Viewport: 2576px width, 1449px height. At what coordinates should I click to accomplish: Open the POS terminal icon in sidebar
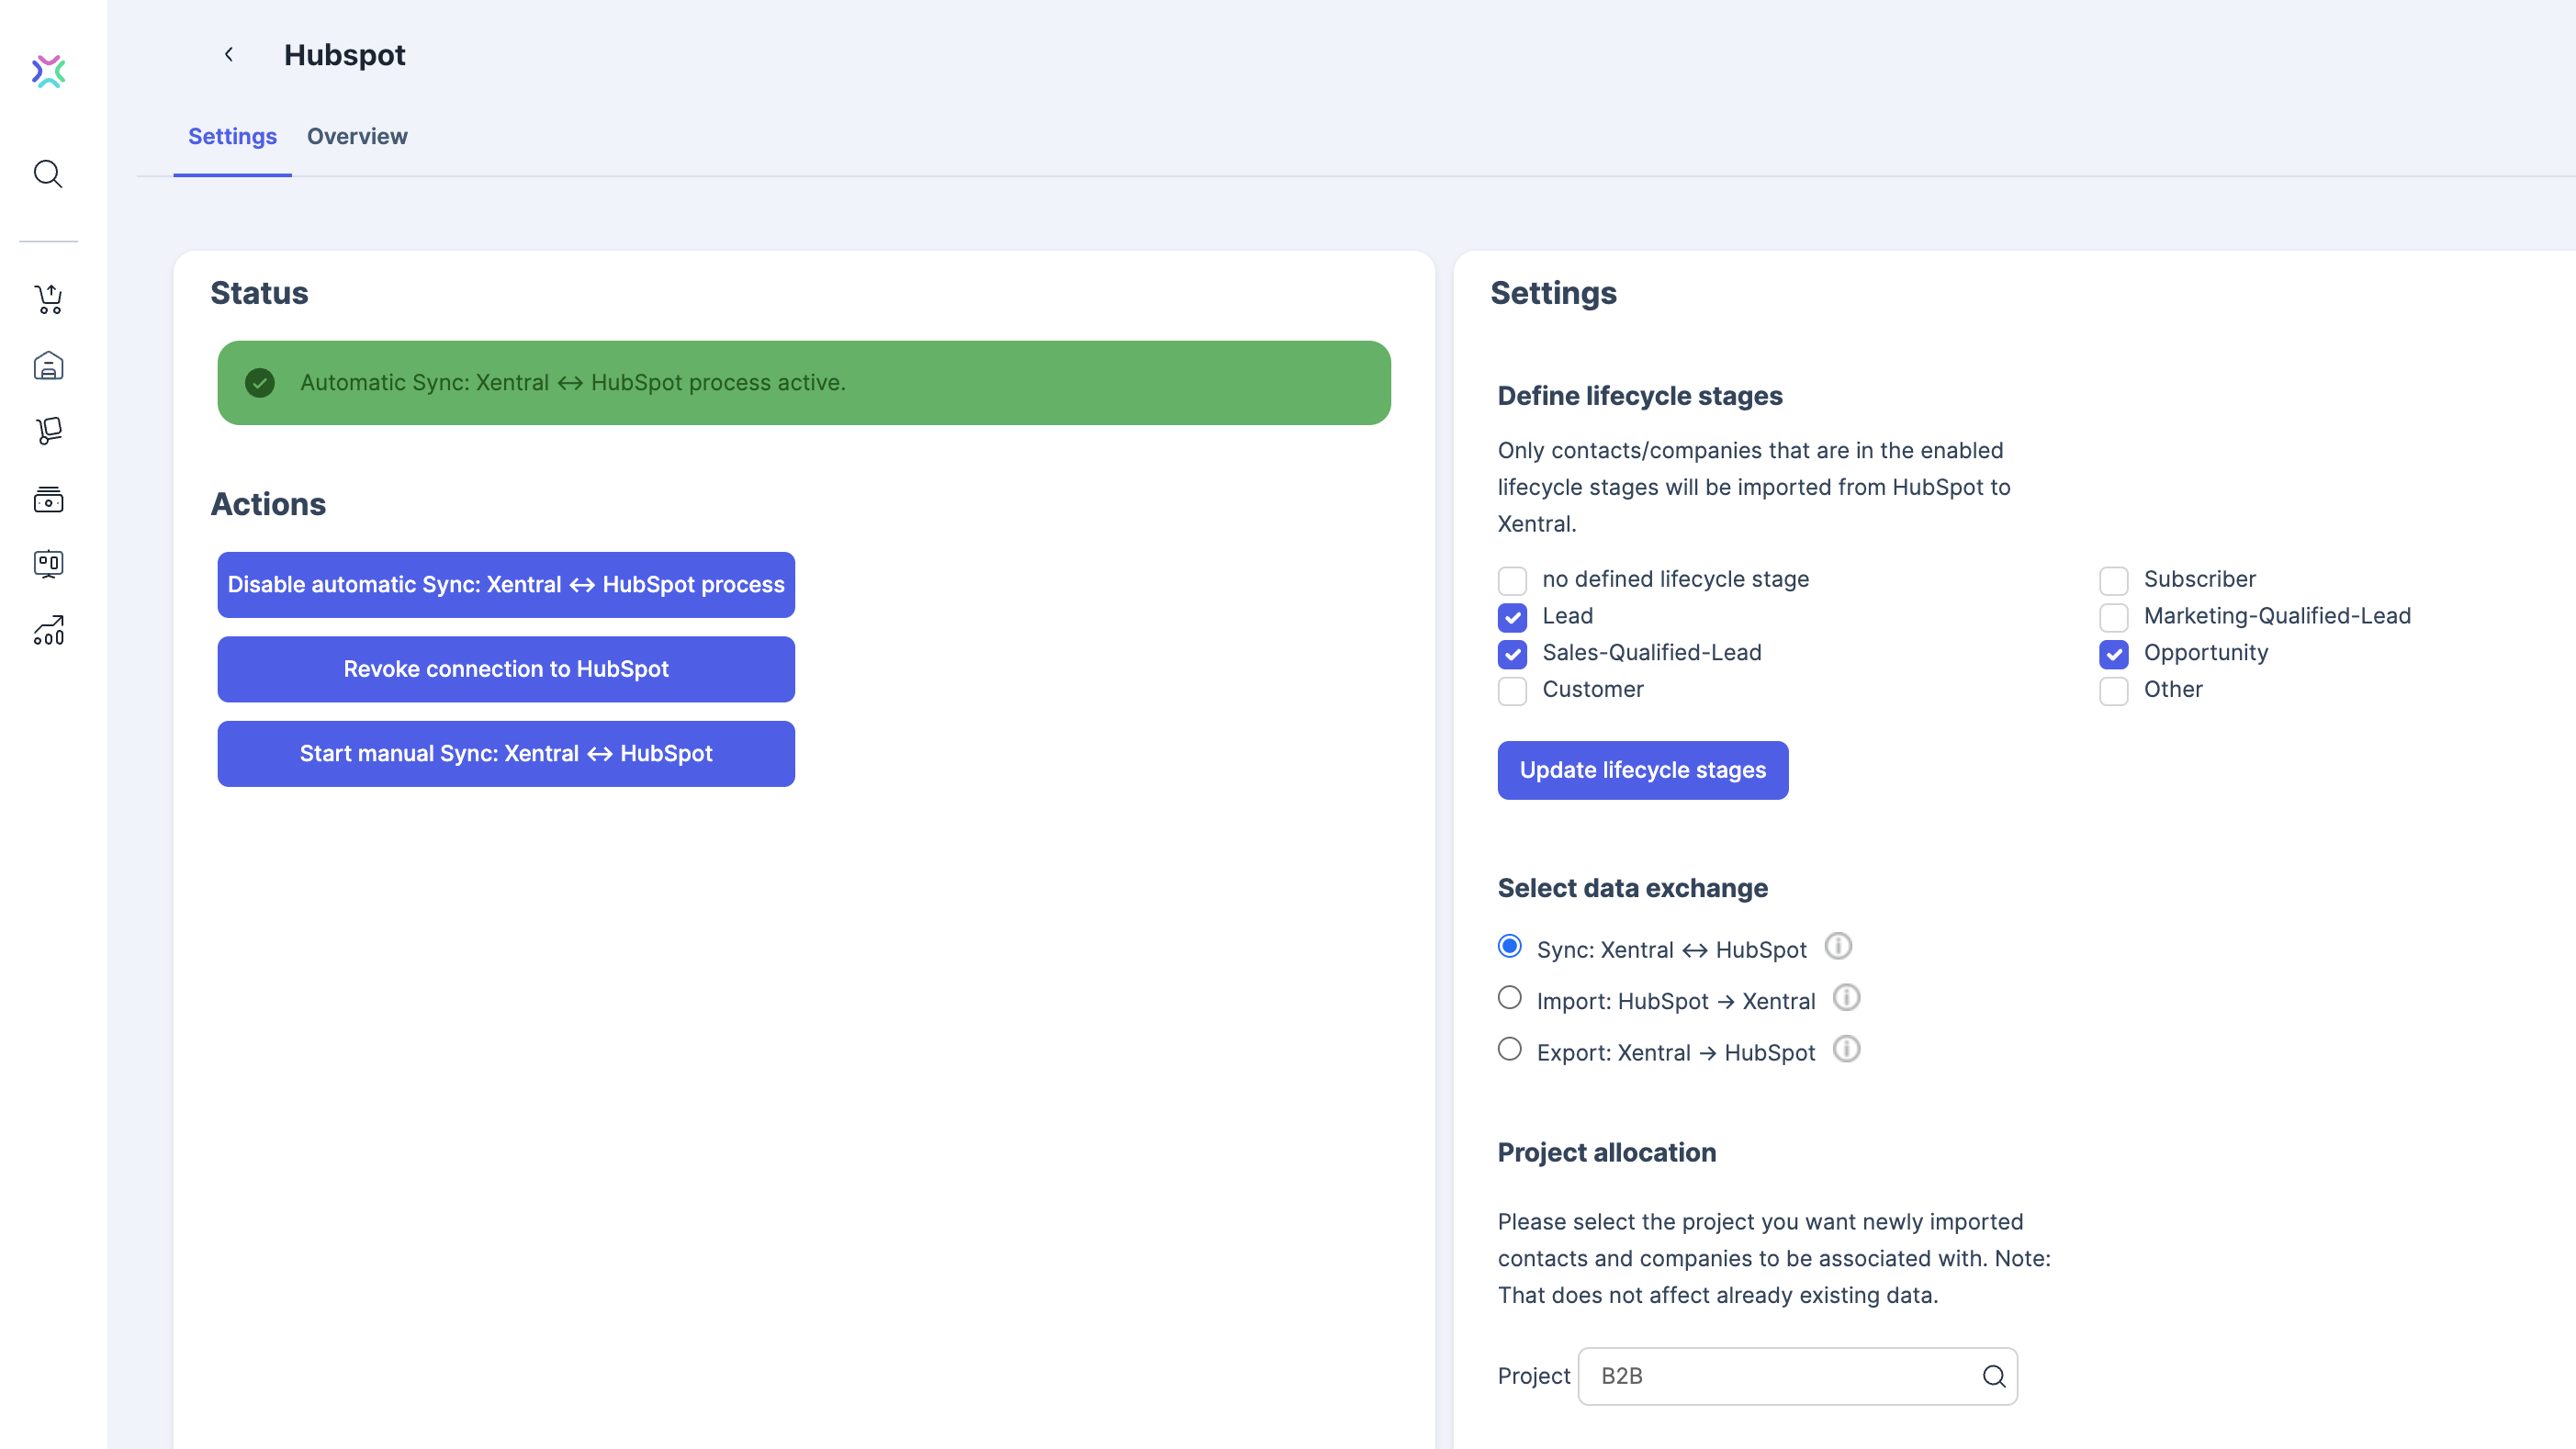(x=48, y=563)
